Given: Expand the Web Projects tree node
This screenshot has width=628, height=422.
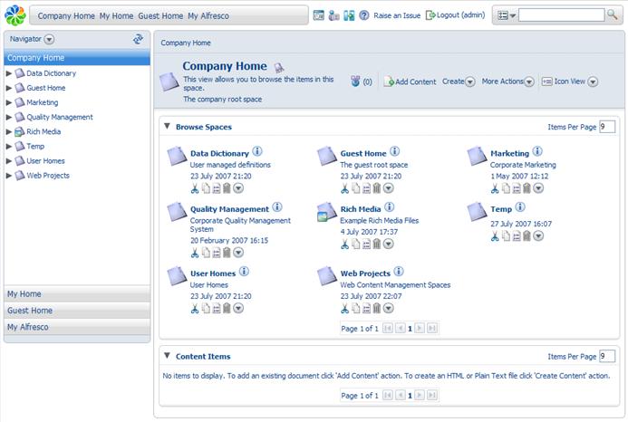Looking at the screenshot, I should click(x=9, y=176).
